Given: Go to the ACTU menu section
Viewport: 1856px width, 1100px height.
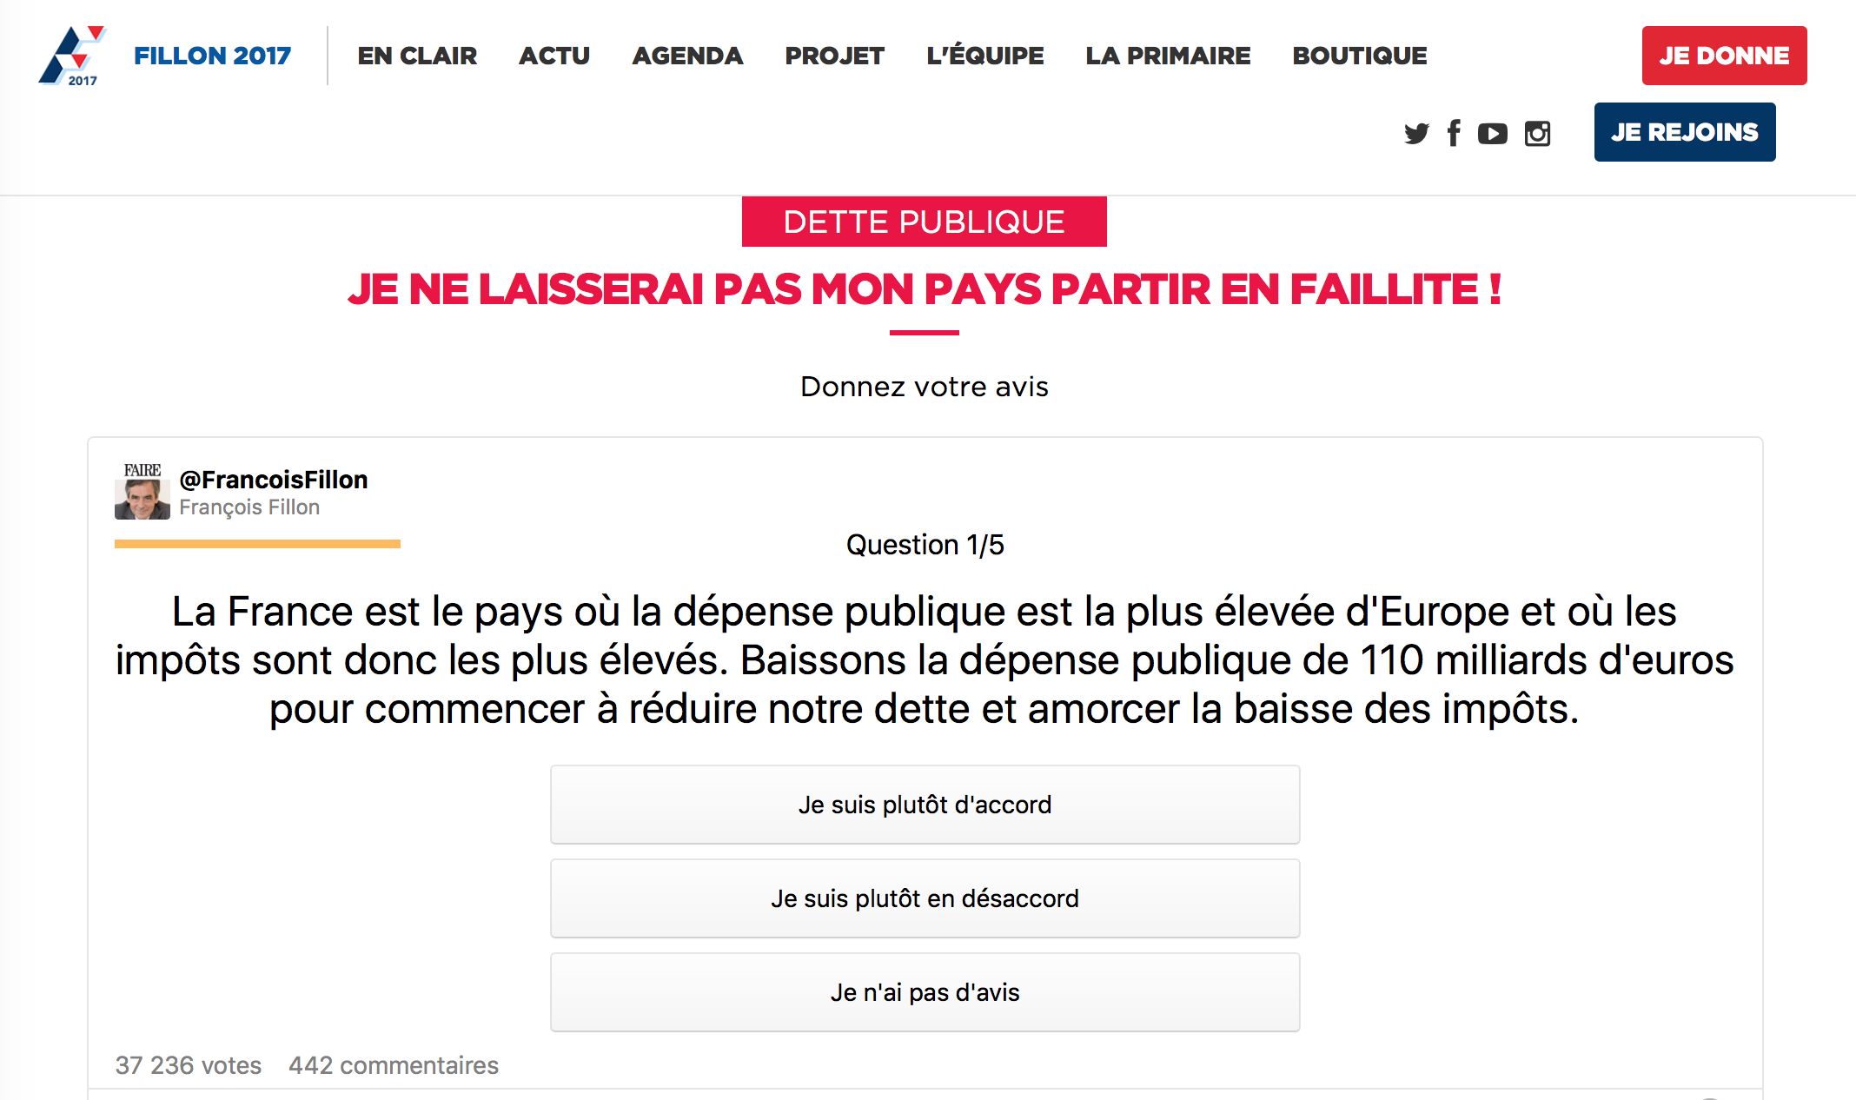Looking at the screenshot, I should [554, 56].
